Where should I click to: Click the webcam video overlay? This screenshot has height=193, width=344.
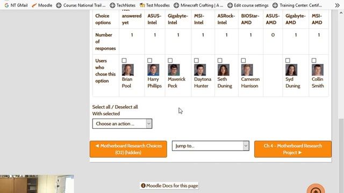point(37,184)
